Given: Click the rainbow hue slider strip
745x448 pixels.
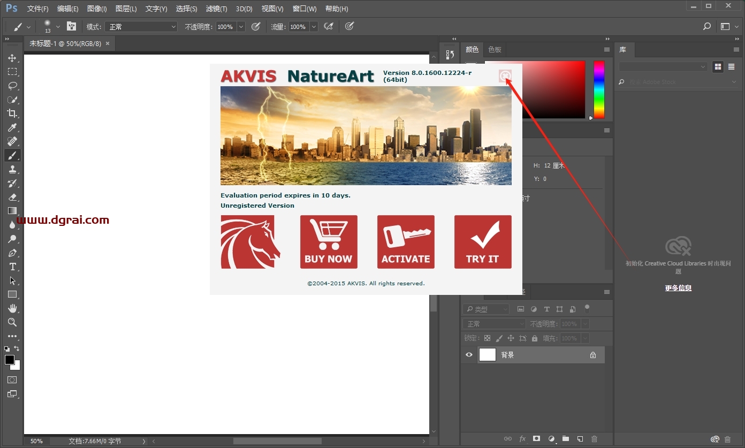Looking at the screenshot, I should (x=599, y=89).
